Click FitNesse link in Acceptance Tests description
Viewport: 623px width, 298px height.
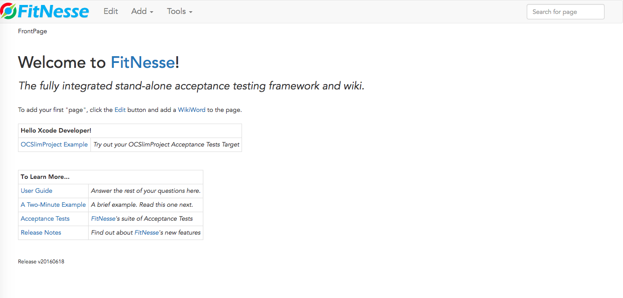(x=103, y=218)
